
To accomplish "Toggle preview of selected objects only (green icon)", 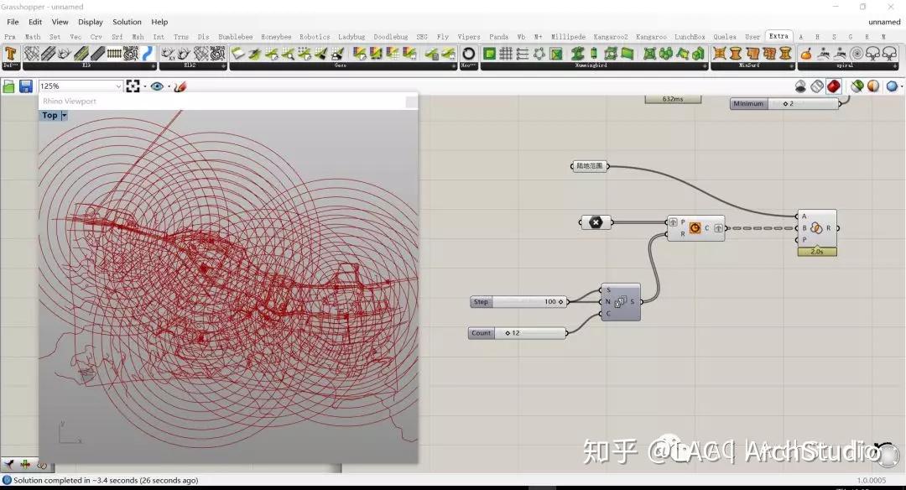I will (x=857, y=86).
